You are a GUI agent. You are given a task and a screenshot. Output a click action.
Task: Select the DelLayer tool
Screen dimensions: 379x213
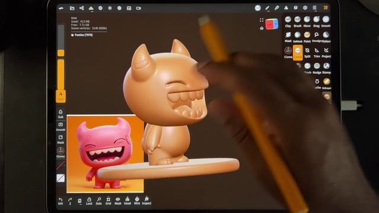coord(326,83)
